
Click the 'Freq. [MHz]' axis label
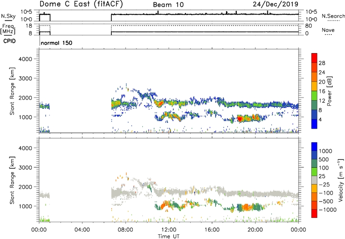pyautogui.click(x=8, y=29)
